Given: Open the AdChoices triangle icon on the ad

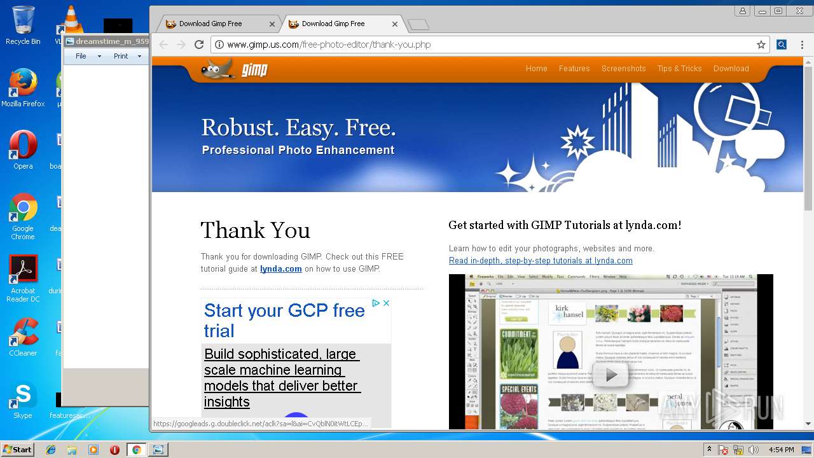Looking at the screenshot, I should pyautogui.click(x=376, y=303).
